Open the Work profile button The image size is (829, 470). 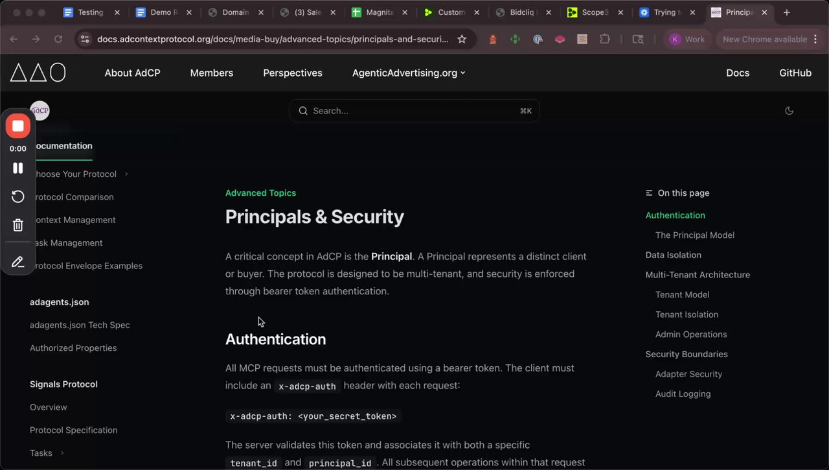pos(687,39)
